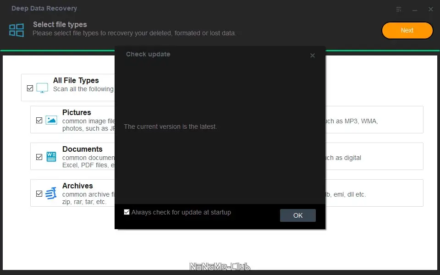Image resolution: width=440 pixels, height=275 pixels.
Task: Select the Pictures heading text
Action: point(77,113)
